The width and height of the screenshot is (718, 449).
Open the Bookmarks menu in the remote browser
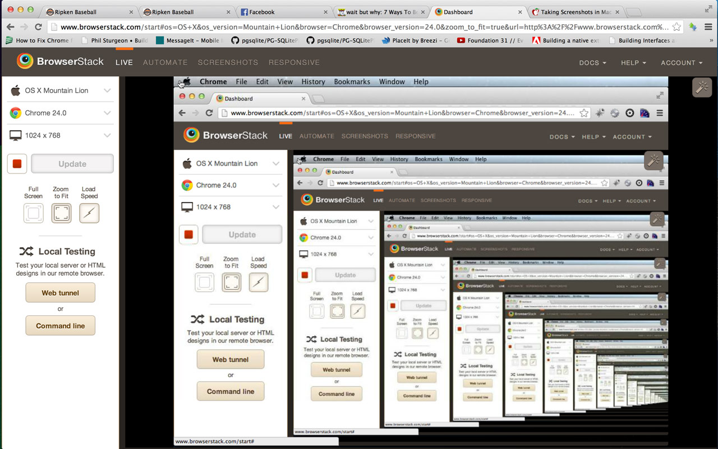(x=352, y=82)
